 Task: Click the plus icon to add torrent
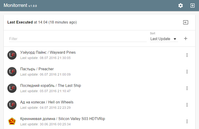(186, 39)
